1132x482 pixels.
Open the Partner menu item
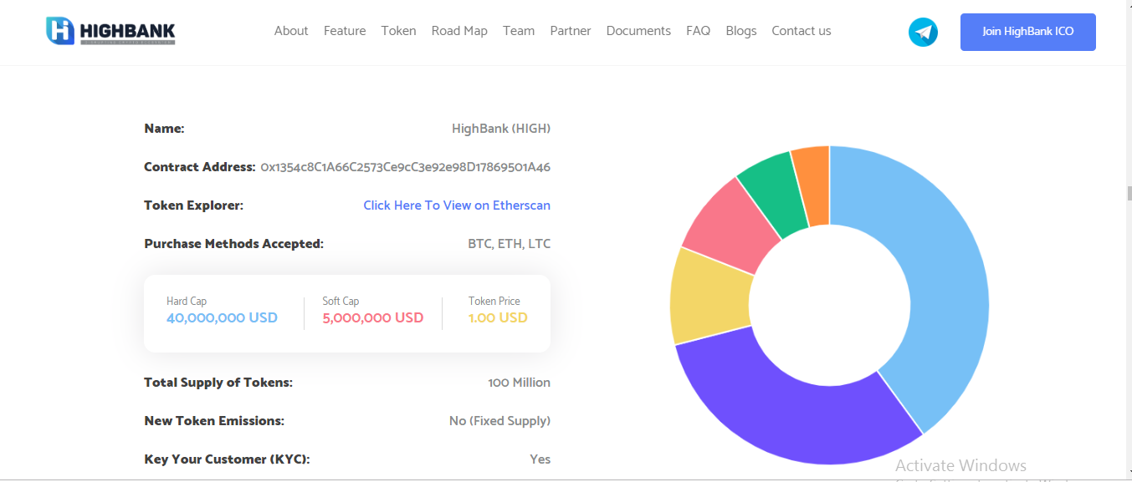click(x=571, y=31)
